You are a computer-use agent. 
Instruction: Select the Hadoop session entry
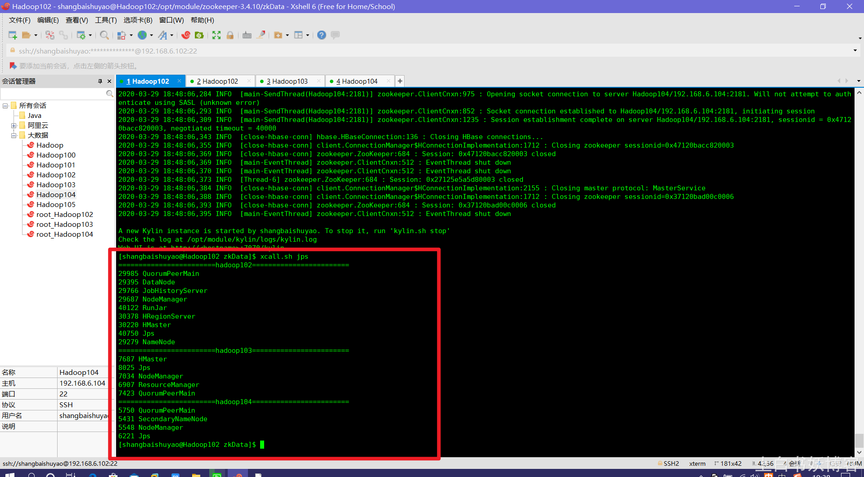click(x=49, y=145)
